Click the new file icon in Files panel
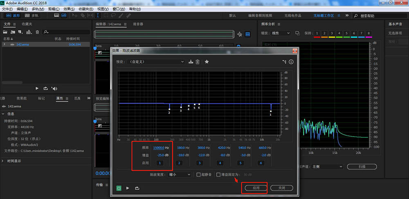The width and height of the screenshot is (409, 199). [x=20, y=32]
